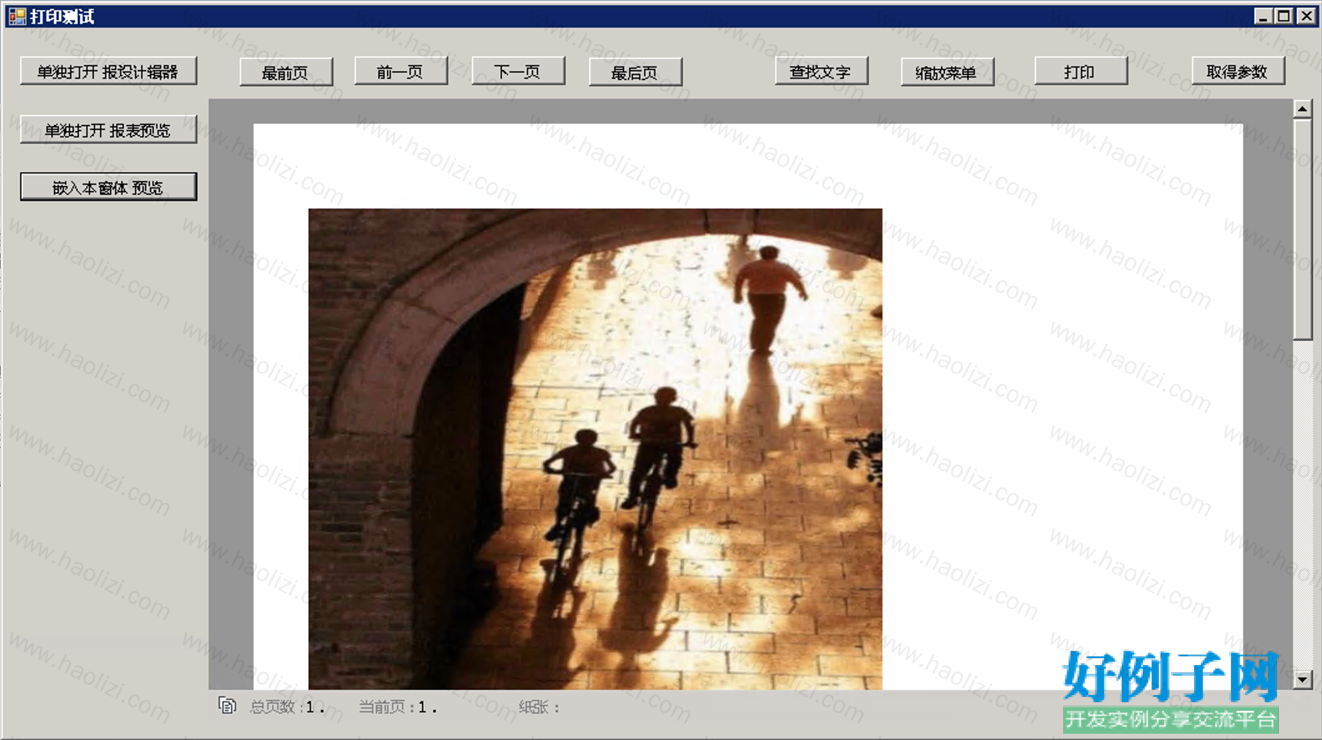Viewport: 1322px width, 740px height.
Task: Go to next page with 下一页
Action: (518, 71)
